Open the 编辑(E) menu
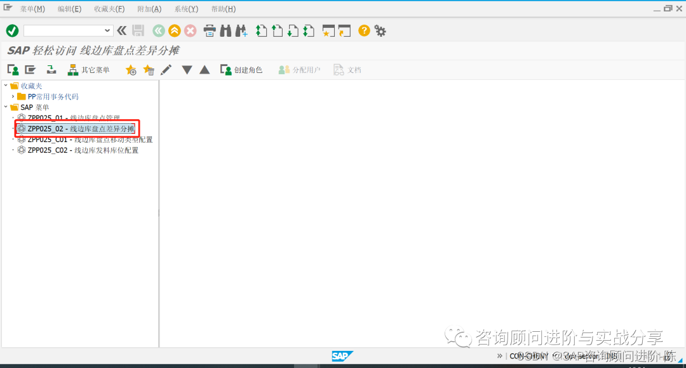Image resolution: width=686 pixels, height=368 pixels. [x=70, y=9]
